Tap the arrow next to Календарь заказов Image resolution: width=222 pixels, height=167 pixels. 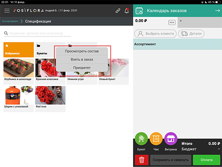(218, 11)
